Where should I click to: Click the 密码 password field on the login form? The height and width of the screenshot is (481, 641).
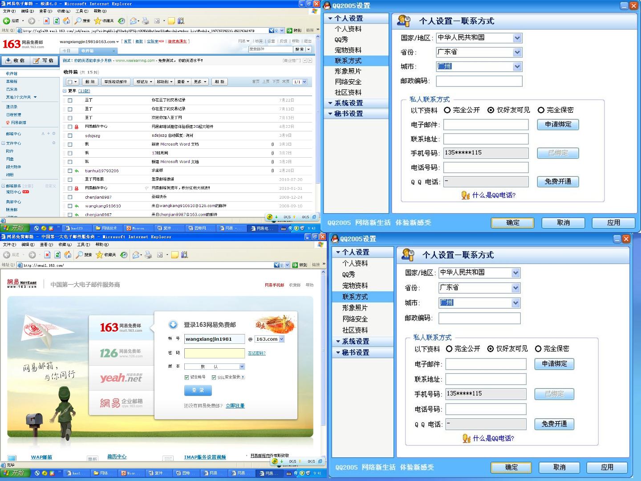[x=215, y=353]
